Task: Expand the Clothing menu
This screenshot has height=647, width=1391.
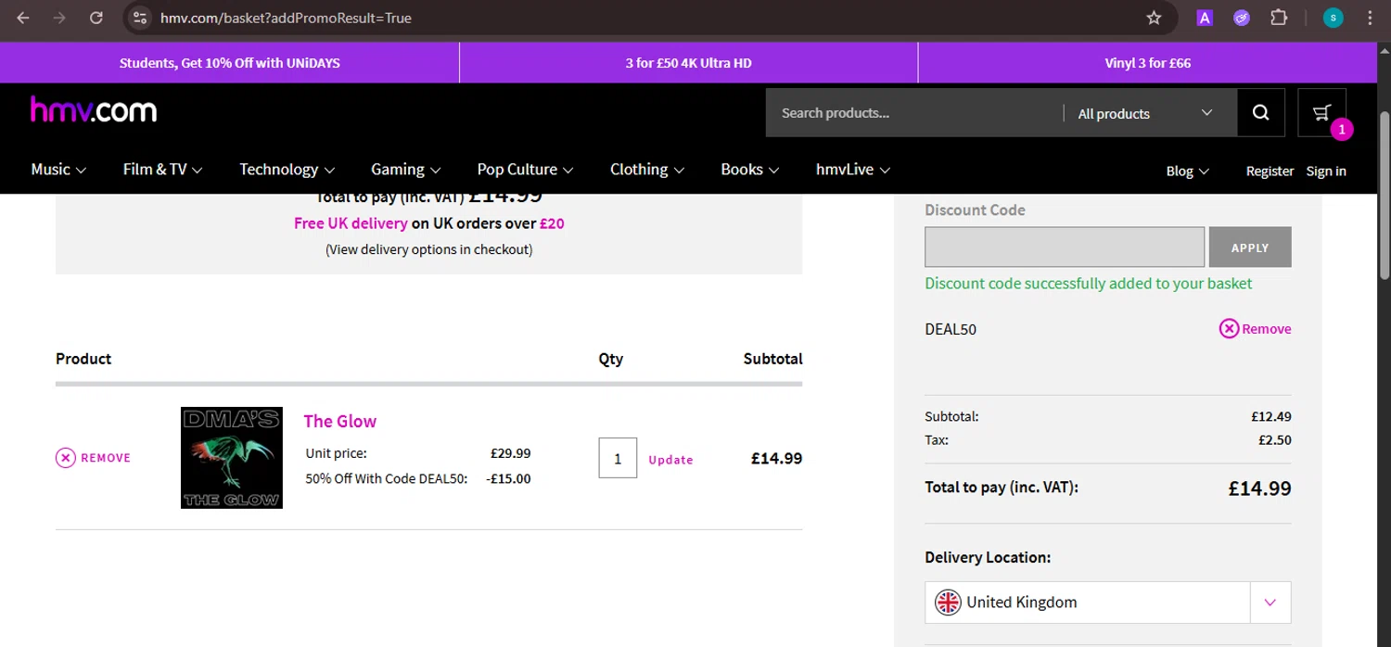Action: point(646,170)
